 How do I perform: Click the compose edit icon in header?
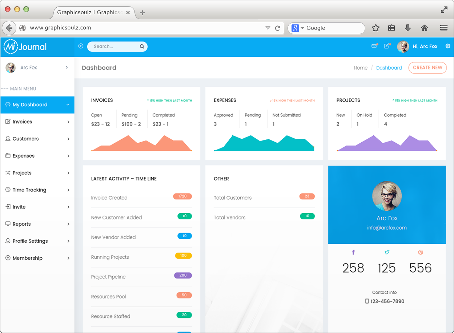coord(387,46)
